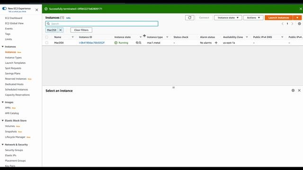Image resolution: width=303 pixels, height=170 pixels.
Task: Collapse the Instances sidebar section
Action: click(x=3, y=47)
